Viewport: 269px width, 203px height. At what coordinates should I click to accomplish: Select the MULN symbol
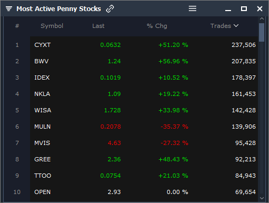click(42, 127)
